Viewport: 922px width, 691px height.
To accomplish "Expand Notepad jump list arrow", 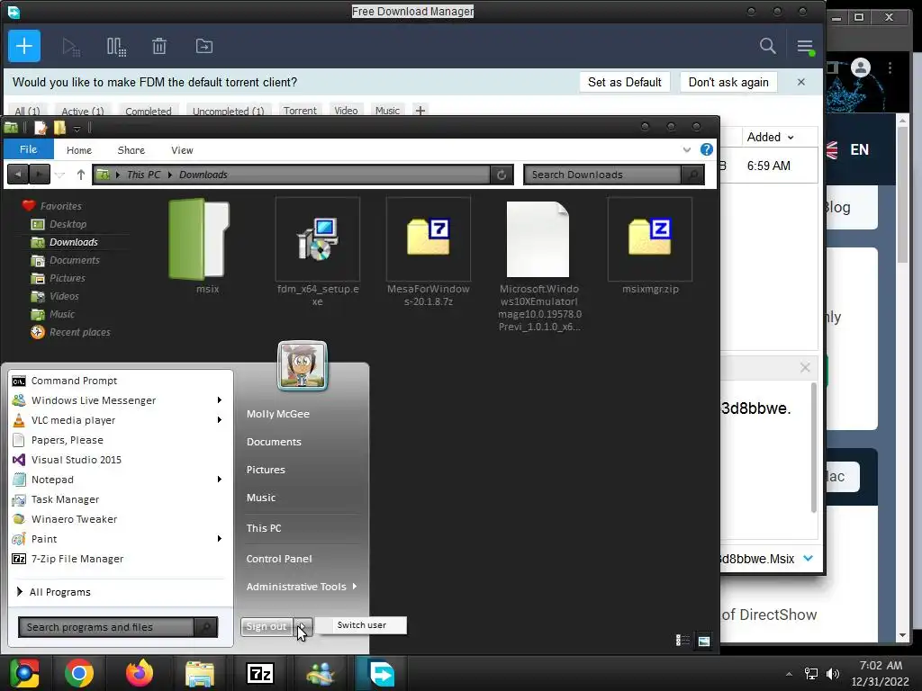I will pos(220,480).
